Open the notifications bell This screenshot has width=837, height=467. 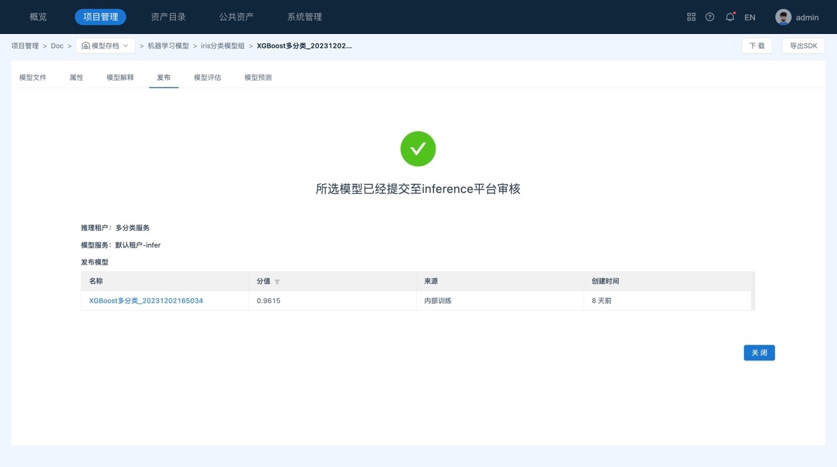pos(730,17)
